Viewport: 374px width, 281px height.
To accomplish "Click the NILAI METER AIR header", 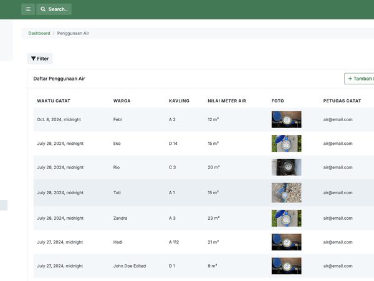I will (227, 101).
